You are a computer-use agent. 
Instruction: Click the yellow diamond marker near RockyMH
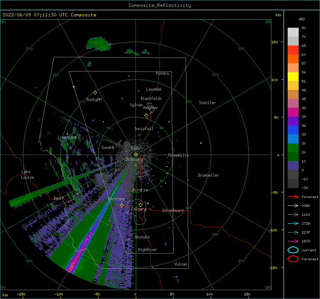pyautogui.click(x=95, y=93)
